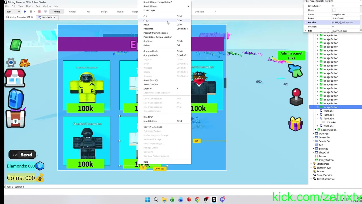Screen dimensions: 362x204
Task: Switch to the LocalScript document tab
Action: [47, 17]
